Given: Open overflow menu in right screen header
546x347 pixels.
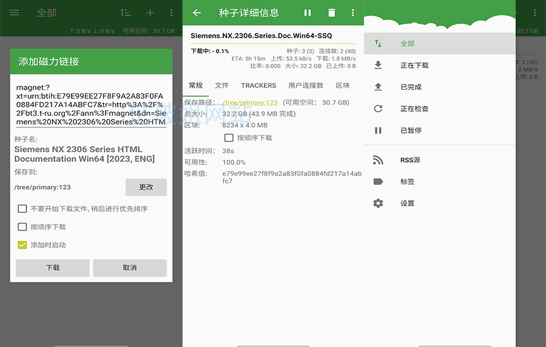Looking at the screenshot, I should click(x=535, y=13).
